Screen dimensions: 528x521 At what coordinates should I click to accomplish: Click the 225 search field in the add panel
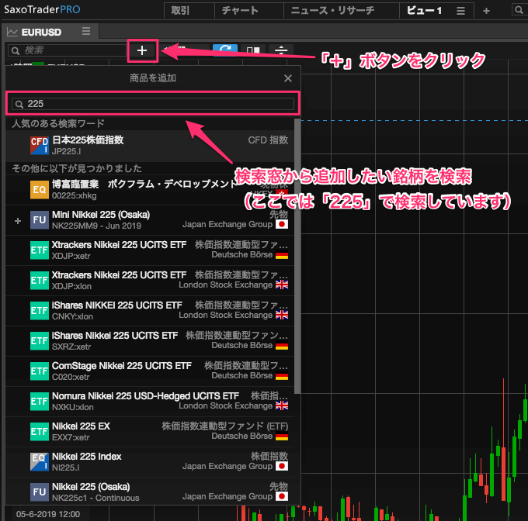153,104
